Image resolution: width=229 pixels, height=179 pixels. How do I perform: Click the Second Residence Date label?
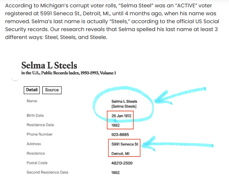[x=47, y=172]
